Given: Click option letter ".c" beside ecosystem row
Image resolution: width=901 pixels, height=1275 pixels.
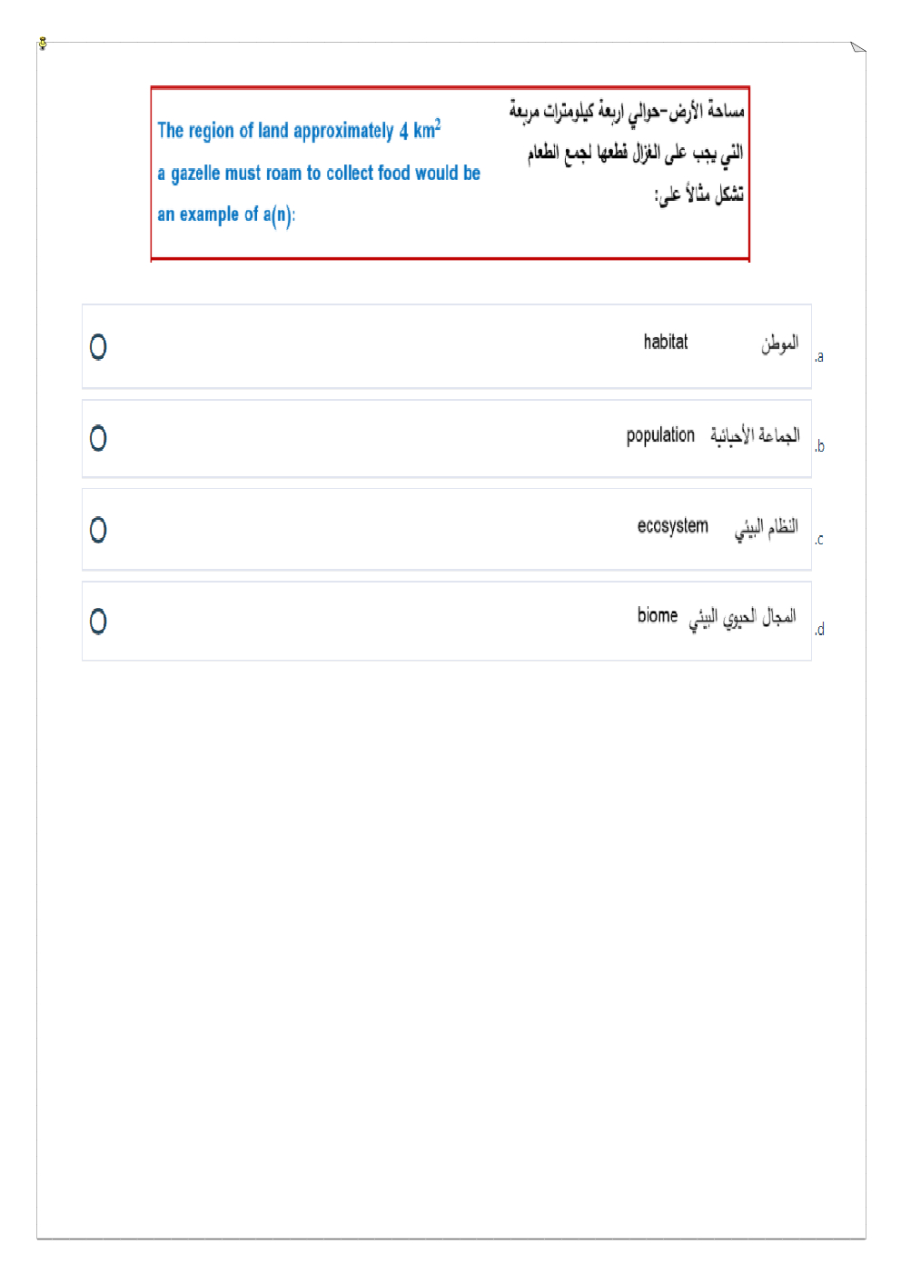Looking at the screenshot, I should pos(818,540).
